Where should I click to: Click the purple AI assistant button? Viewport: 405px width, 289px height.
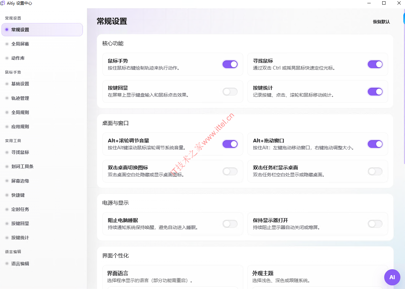click(x=392, y=277)
